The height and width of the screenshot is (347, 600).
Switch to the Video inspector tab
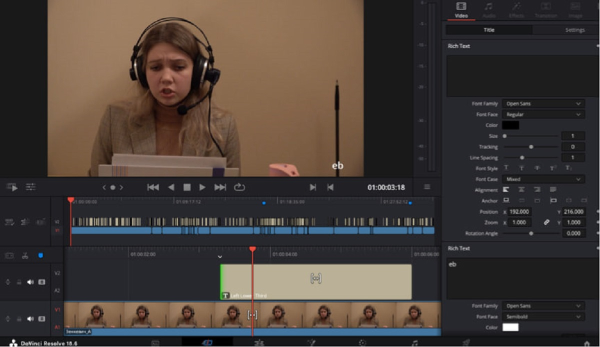click(x=461, y=10)
